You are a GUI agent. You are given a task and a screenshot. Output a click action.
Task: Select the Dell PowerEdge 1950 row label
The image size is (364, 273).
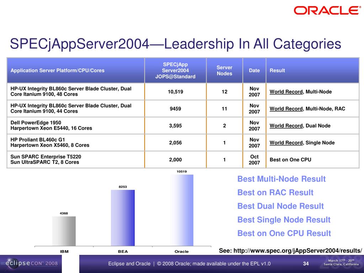point(51,125)
